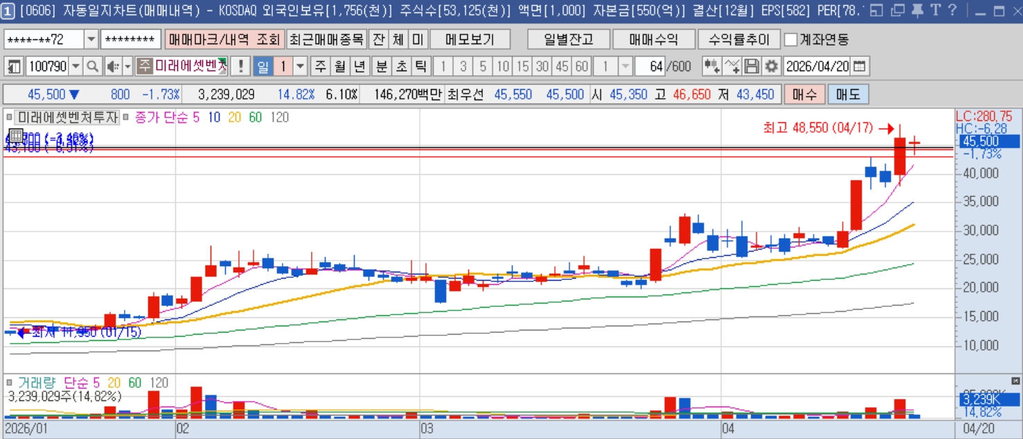Viewport: 1023px width, 439px height.
Task: Click the 146,270백만 trading value text
Action: (407, 94)
